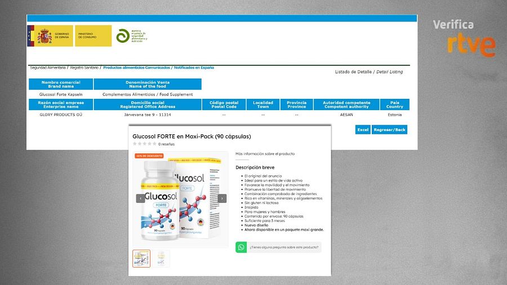Click 'Suficiente para 3 meses' bullet

coord(265,221)
